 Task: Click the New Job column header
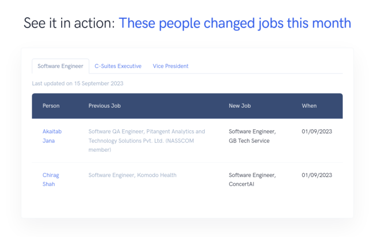pyautogui.click(x=239, y=106)
